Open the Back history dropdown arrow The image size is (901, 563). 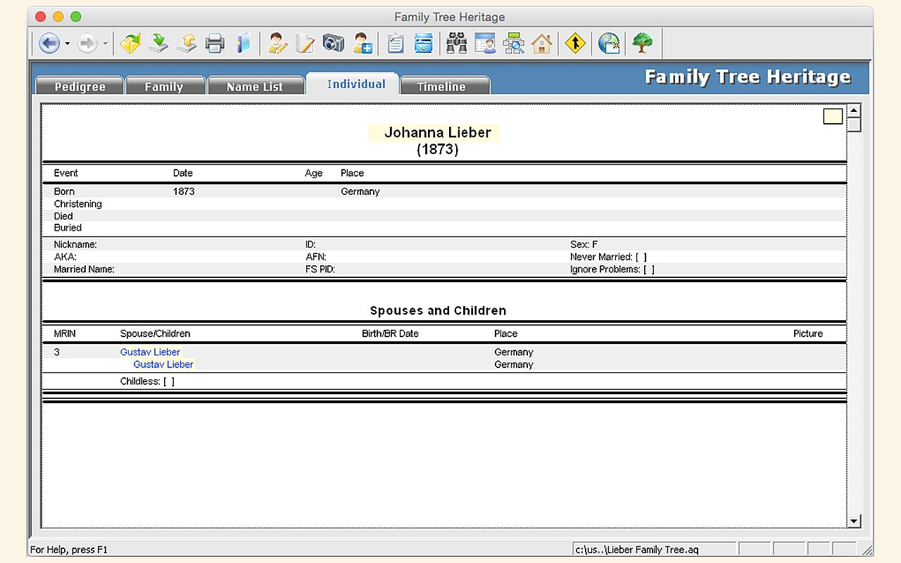tap(68, 44)
